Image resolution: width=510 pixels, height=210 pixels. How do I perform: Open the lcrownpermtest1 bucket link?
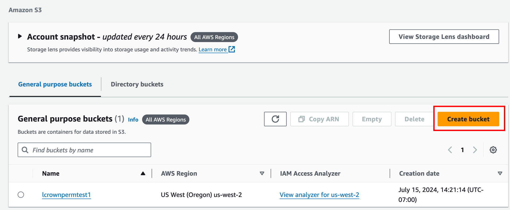(66, 195)
